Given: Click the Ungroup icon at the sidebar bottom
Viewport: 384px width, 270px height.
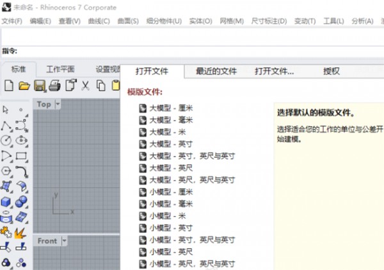Looking at the screenshot, I should click(x=21, y=263).
